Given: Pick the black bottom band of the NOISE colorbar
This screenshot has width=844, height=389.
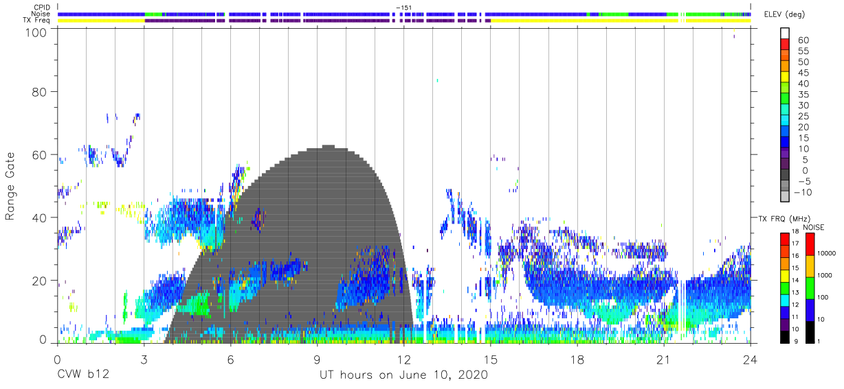Looking at the screenshot, I should tap(809, 331).
